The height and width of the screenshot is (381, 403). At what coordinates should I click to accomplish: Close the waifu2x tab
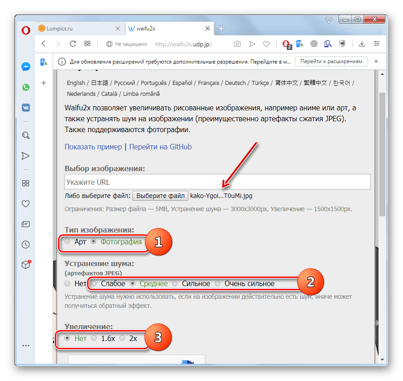208,28
